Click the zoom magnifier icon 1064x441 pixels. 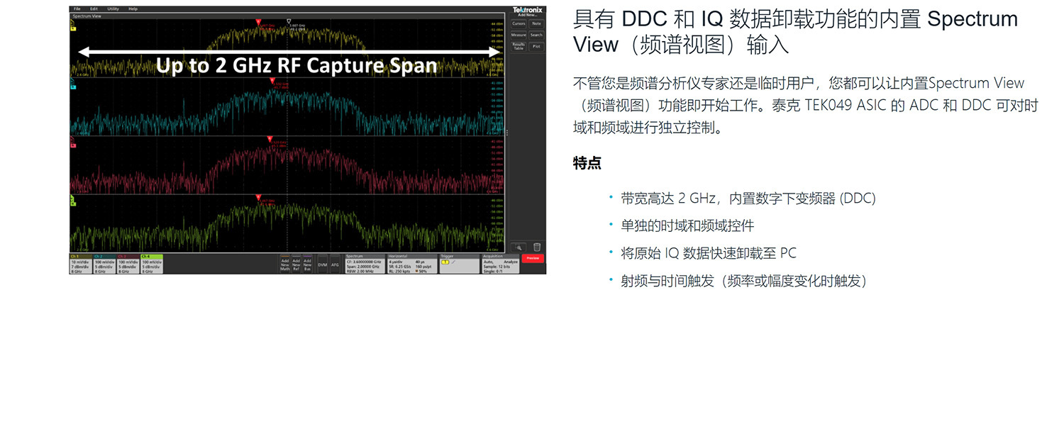(x=519, y=247)
